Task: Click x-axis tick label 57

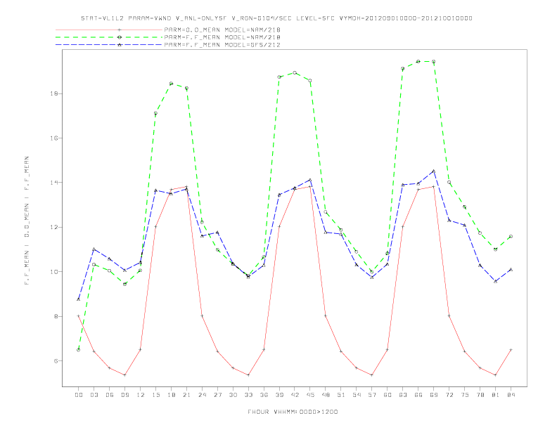Action: pyautogui.click(x=372, y=395)
